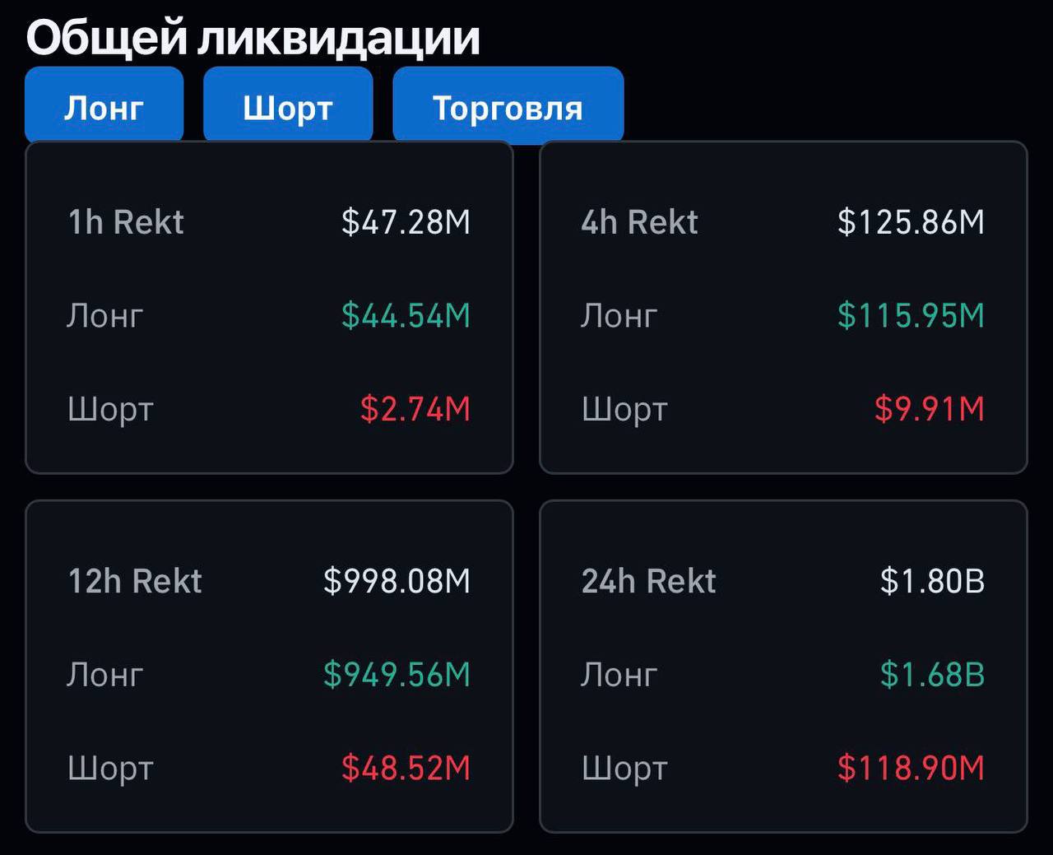Click the 1h Rekt card
Screen dimensions: 1053x855
[x=271, y=309]
